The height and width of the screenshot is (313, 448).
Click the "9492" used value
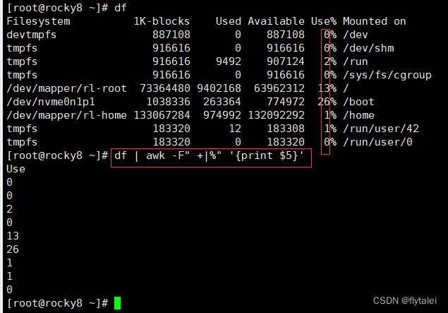[229, 61]
